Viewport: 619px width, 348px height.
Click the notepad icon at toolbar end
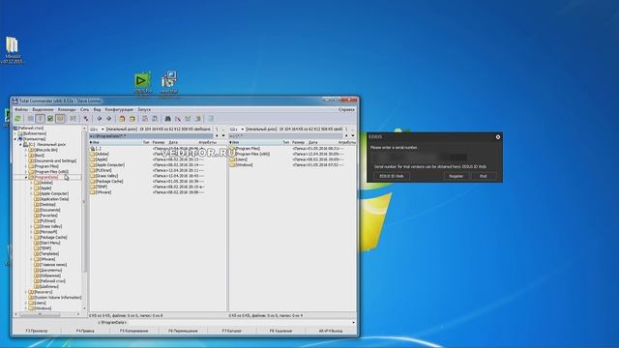pos(211,118)
